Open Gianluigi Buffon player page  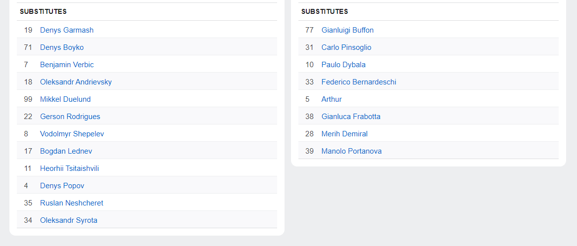click(x=347, y=30)
